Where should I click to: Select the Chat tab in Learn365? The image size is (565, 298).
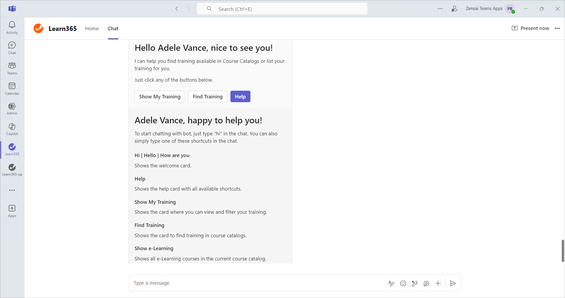113,28
